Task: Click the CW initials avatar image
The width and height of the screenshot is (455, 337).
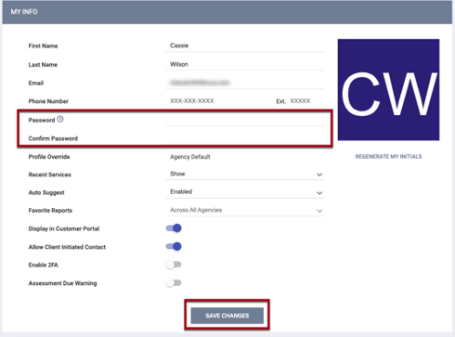Action: 388,90
